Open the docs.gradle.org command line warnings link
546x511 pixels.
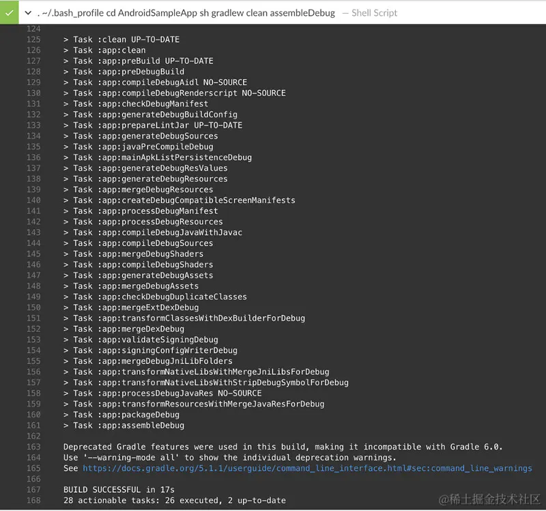tap(307, 468)
